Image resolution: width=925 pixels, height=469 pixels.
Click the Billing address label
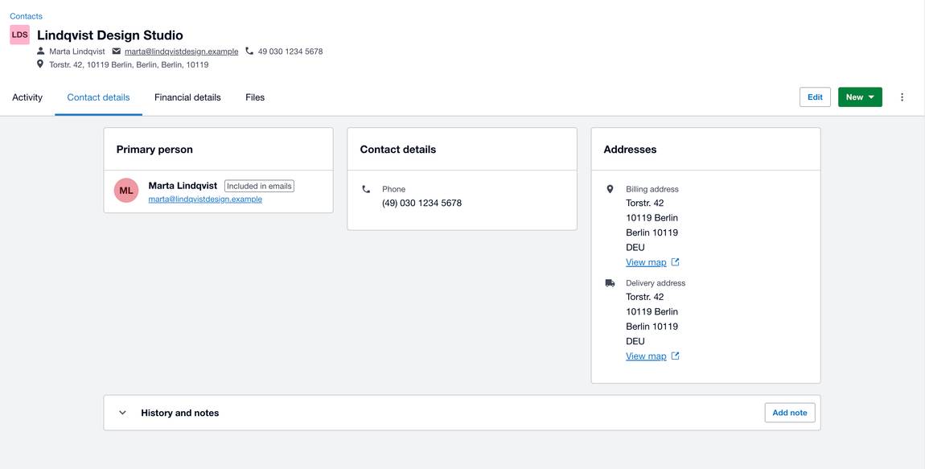tap(652, 189)
